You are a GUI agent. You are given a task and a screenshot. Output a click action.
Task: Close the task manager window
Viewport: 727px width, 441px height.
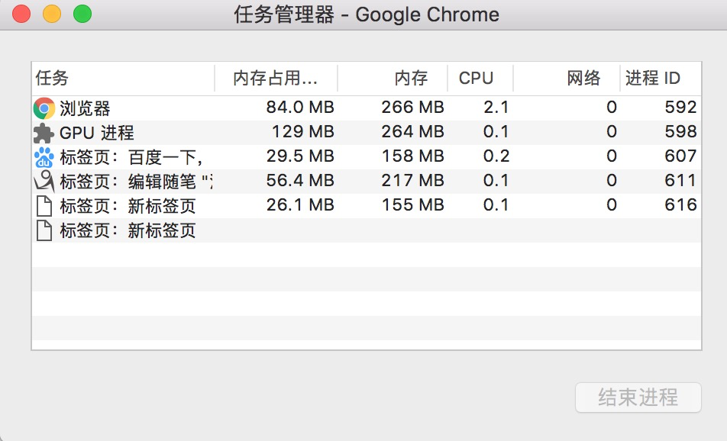click(21, 14)
